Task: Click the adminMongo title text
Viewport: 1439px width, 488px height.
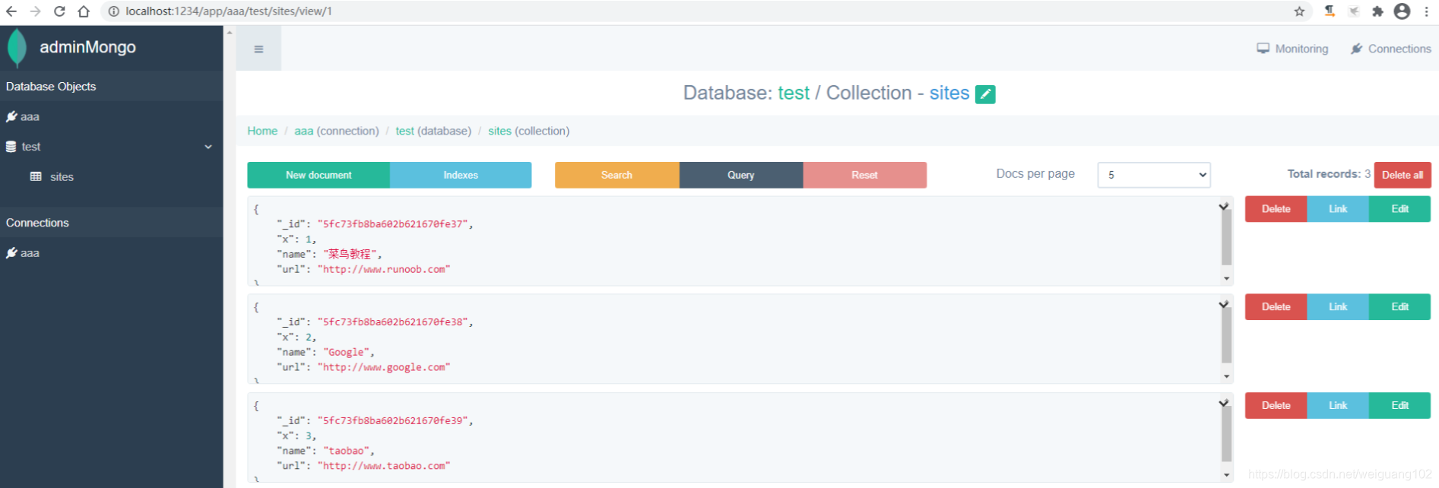Action: 87,47
